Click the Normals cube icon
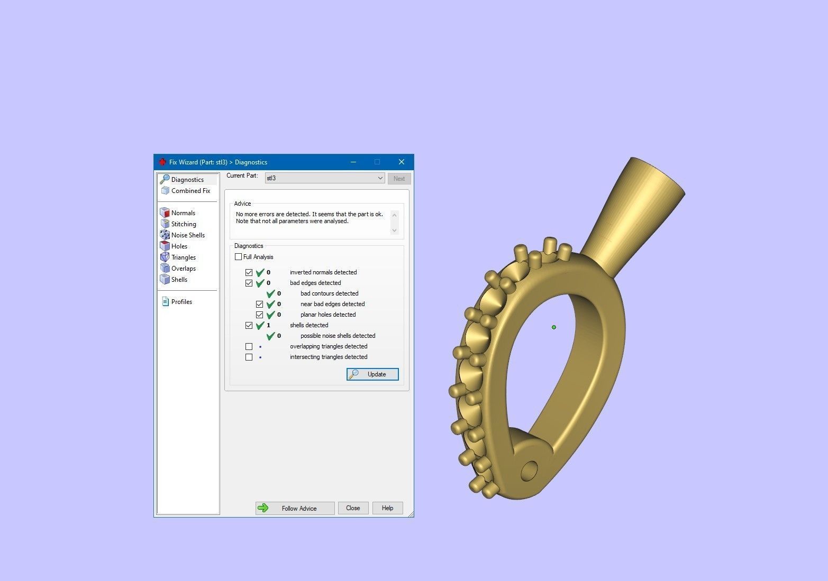 coord(165,213)
